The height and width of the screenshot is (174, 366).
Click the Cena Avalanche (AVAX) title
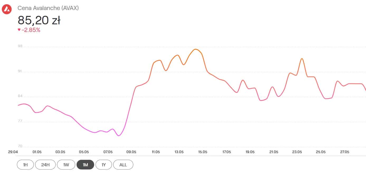pyautogui.click(x=48, y=8)
